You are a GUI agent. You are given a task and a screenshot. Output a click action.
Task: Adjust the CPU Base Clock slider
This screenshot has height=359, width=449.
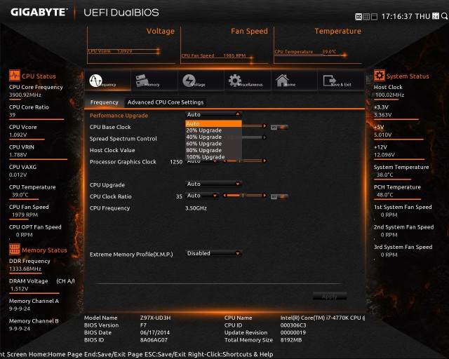pyautogui.click(x=252, y=126)
